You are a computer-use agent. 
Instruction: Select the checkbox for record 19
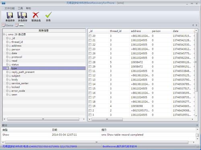pyautogui.click(x=90, y=106)
